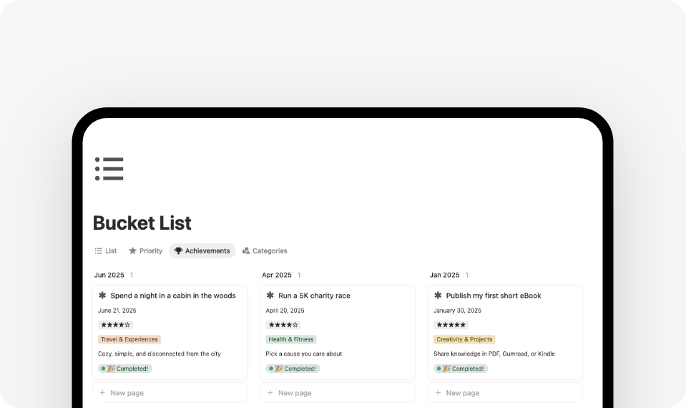This screenshot has width=686, height=408.
Task: Click five-star rating on short eBook card
Action: pos(451,325)
